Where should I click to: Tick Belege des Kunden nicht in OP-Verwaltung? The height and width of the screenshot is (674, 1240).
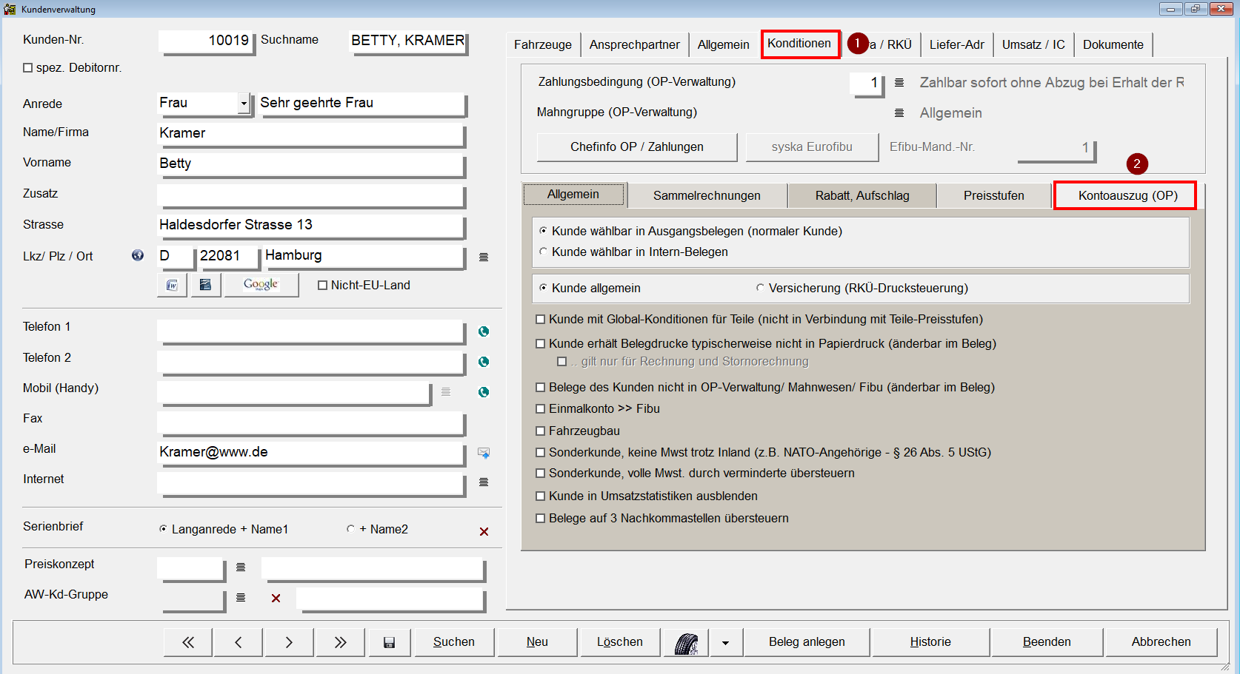pos(541,387)
